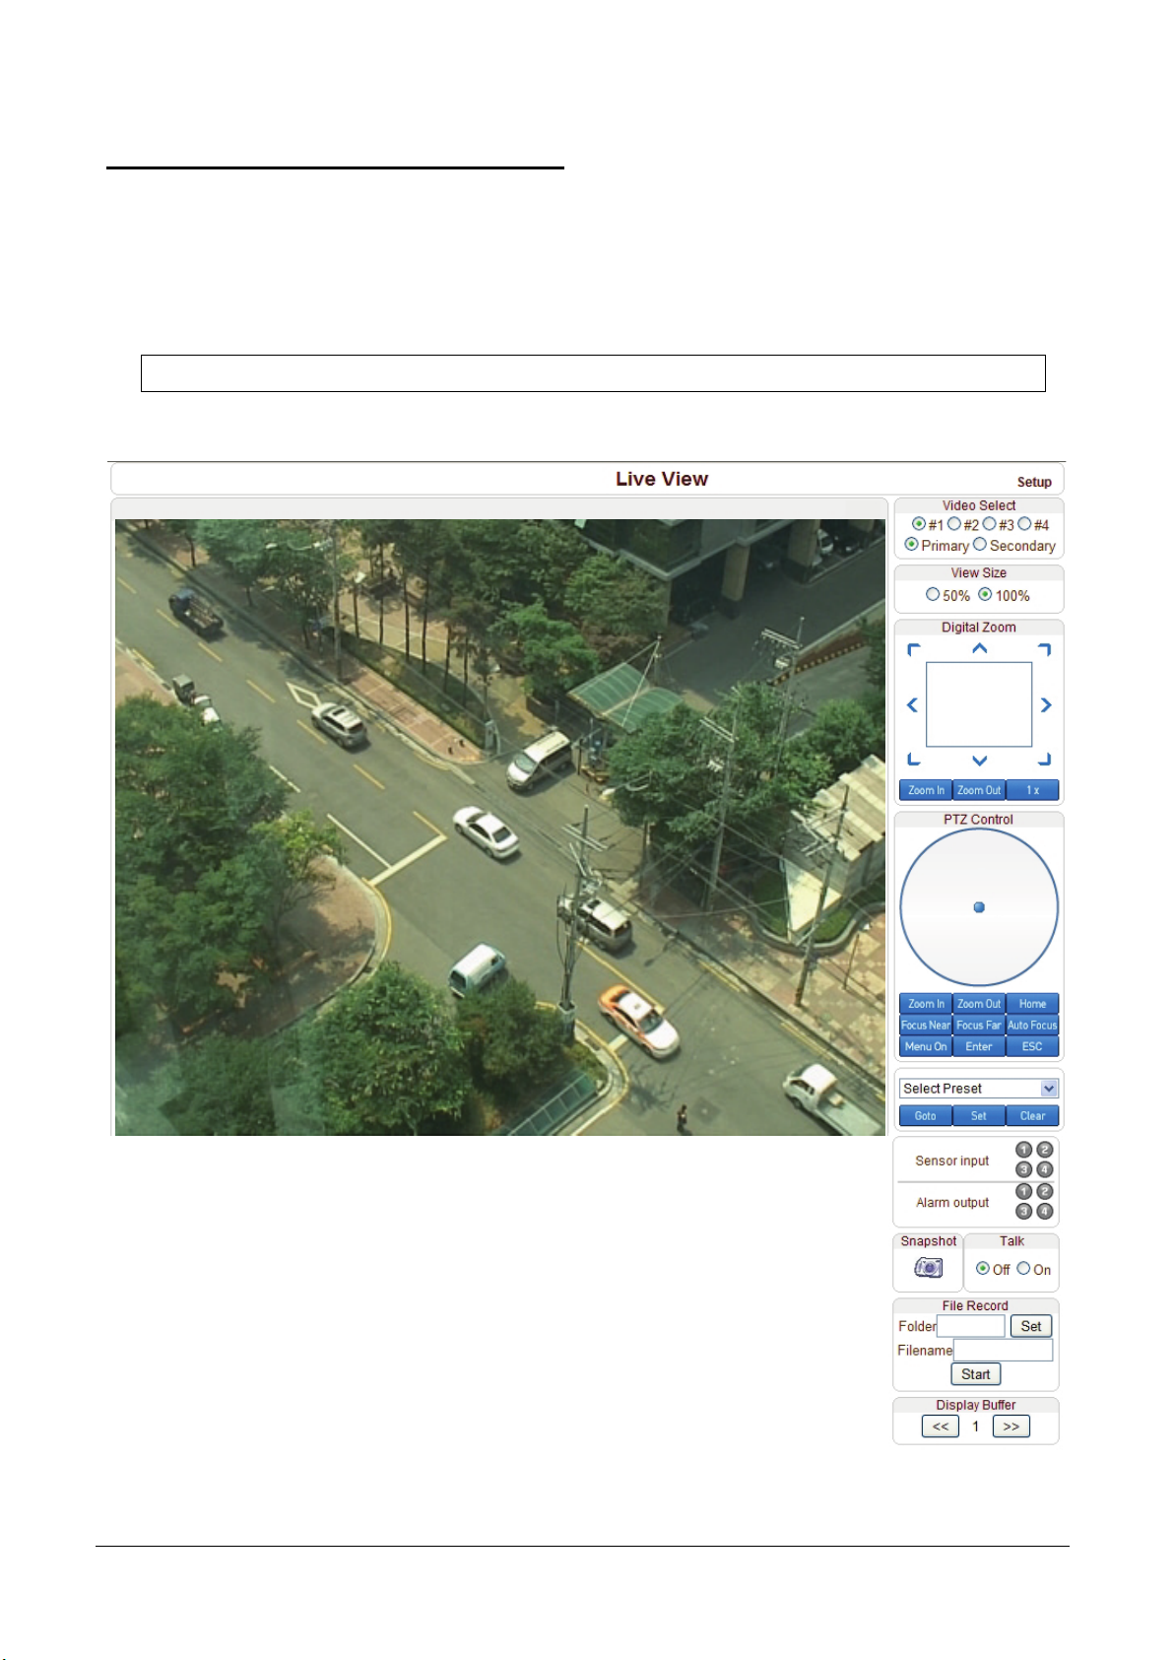Click the Focus Near button
Viewport: 1174px width, 1660px height.
click(x=926, y=1026)
